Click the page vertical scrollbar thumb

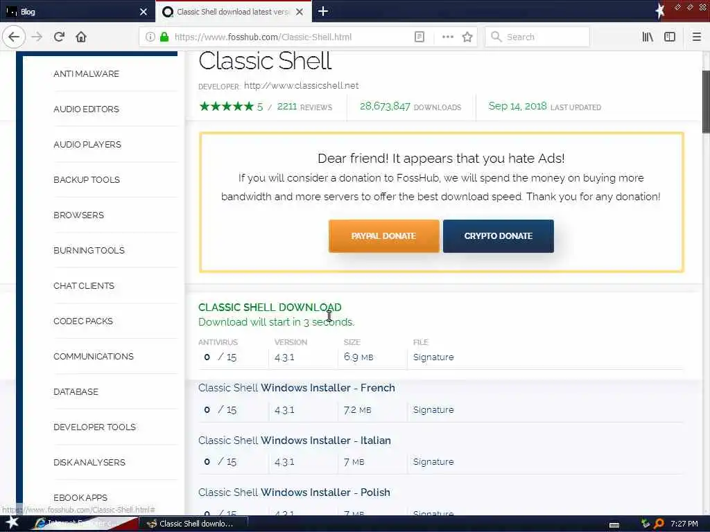coord(706,102)
